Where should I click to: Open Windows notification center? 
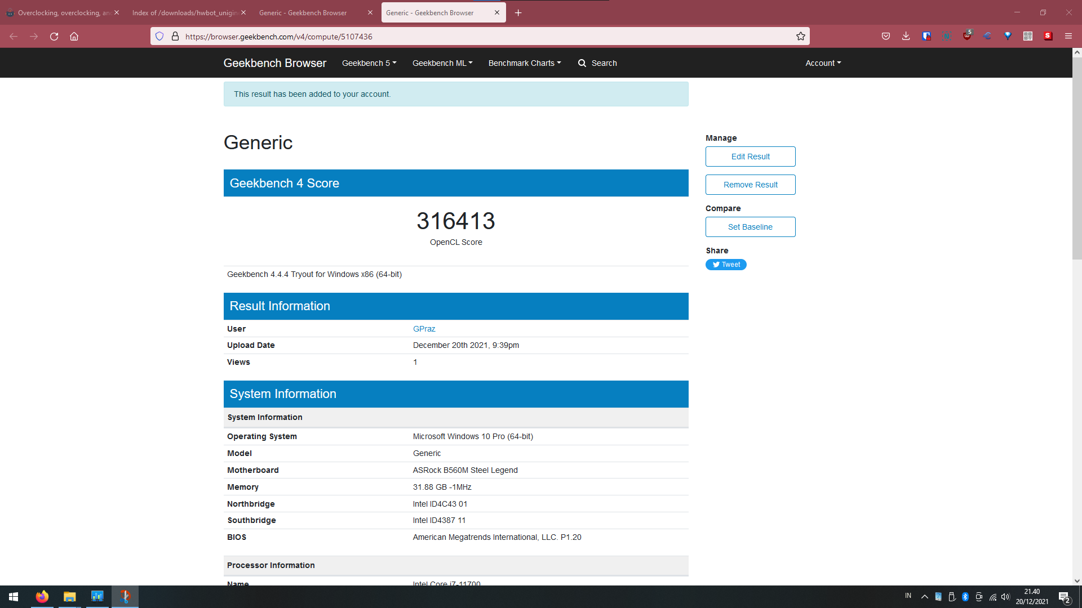point(1065,597)
